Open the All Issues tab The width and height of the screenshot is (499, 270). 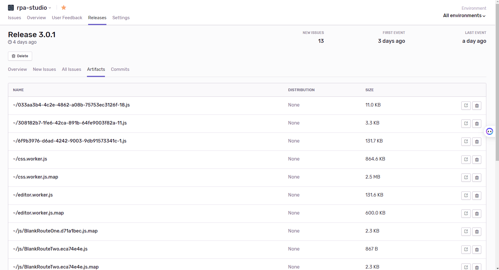coord(71,69)
